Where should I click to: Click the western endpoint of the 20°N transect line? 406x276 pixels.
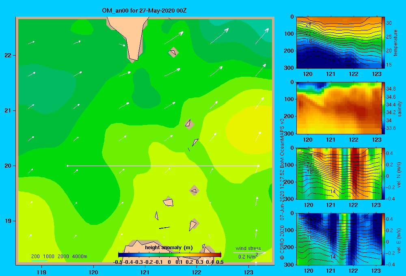coord(67,166)
